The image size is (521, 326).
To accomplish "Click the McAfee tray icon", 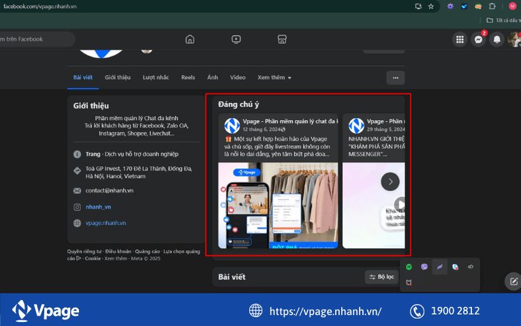I will pyautogui.click(x=409, y=282).
